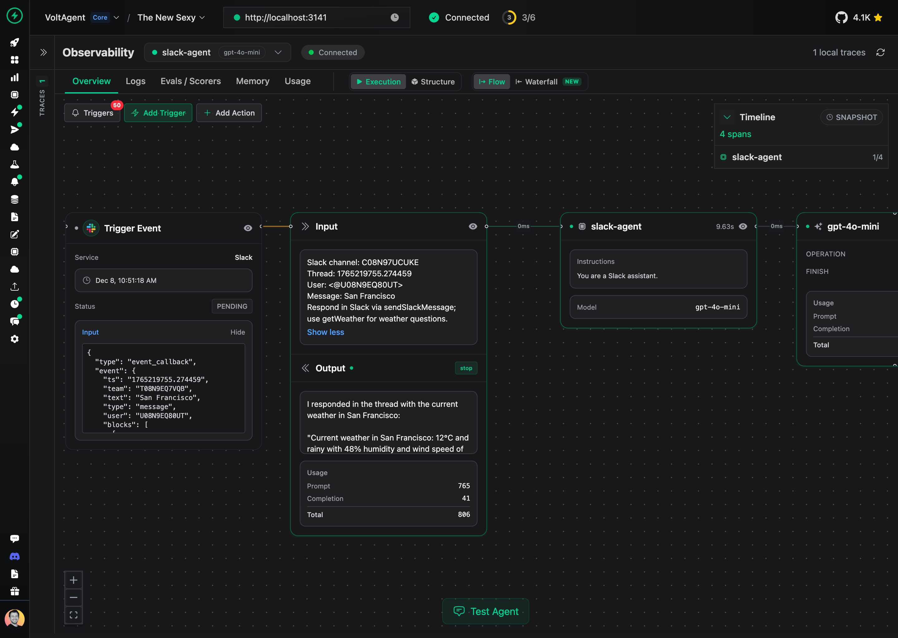Open the slack-agent gpt-4o-mini dropdown
Image resolution: width=898 pixels, height=638 pixels.
click(x=278, y=52)
